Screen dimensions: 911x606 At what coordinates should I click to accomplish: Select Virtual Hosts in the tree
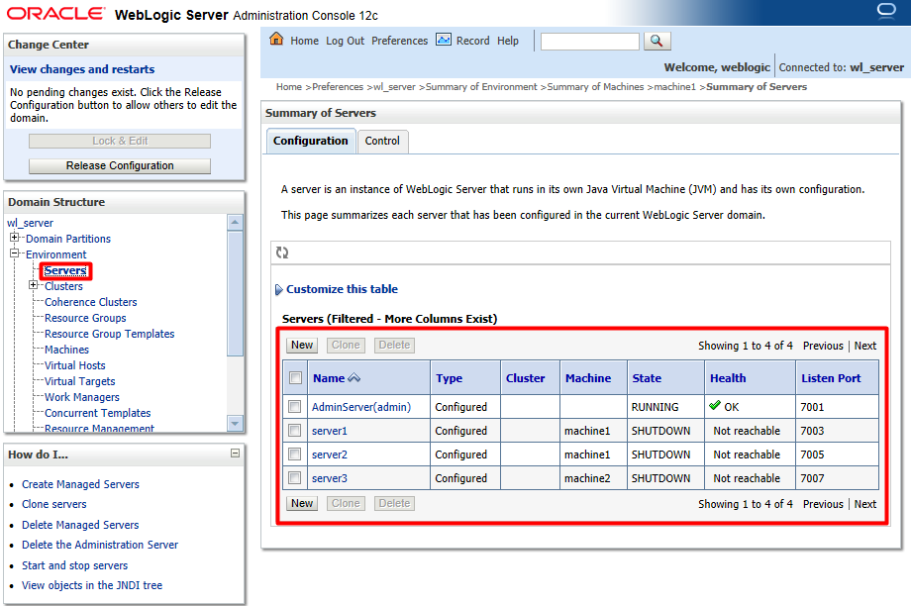click(75, 365)
